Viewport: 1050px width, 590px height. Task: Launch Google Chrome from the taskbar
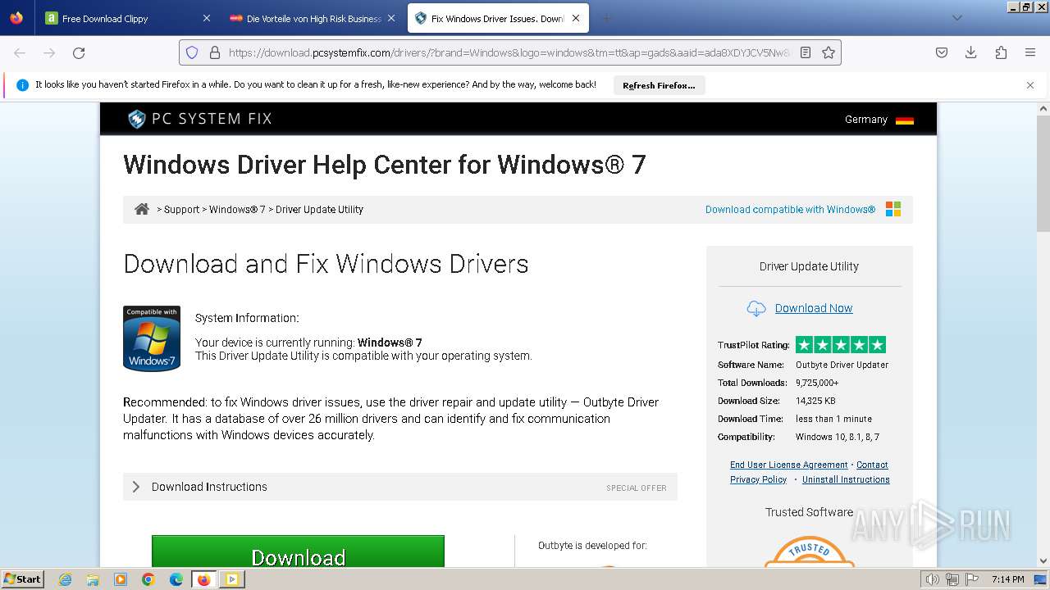coord(148,579)
